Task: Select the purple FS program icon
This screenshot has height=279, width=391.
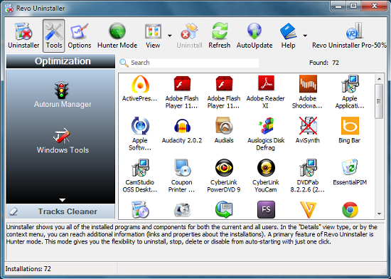Action: tap(266, 210)
